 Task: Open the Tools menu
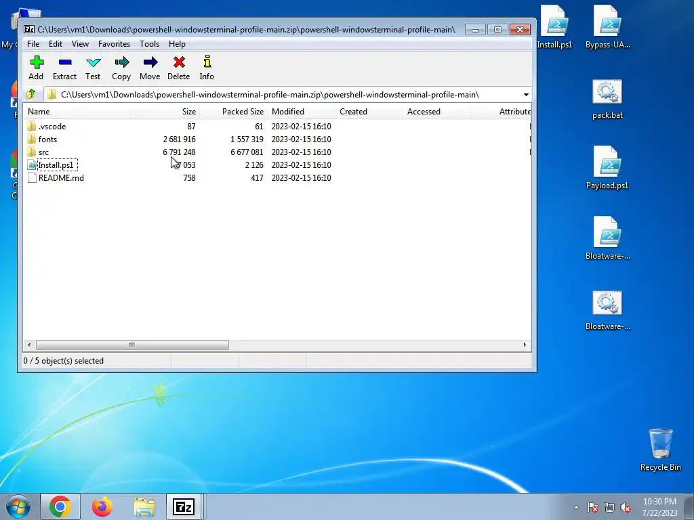150,44
